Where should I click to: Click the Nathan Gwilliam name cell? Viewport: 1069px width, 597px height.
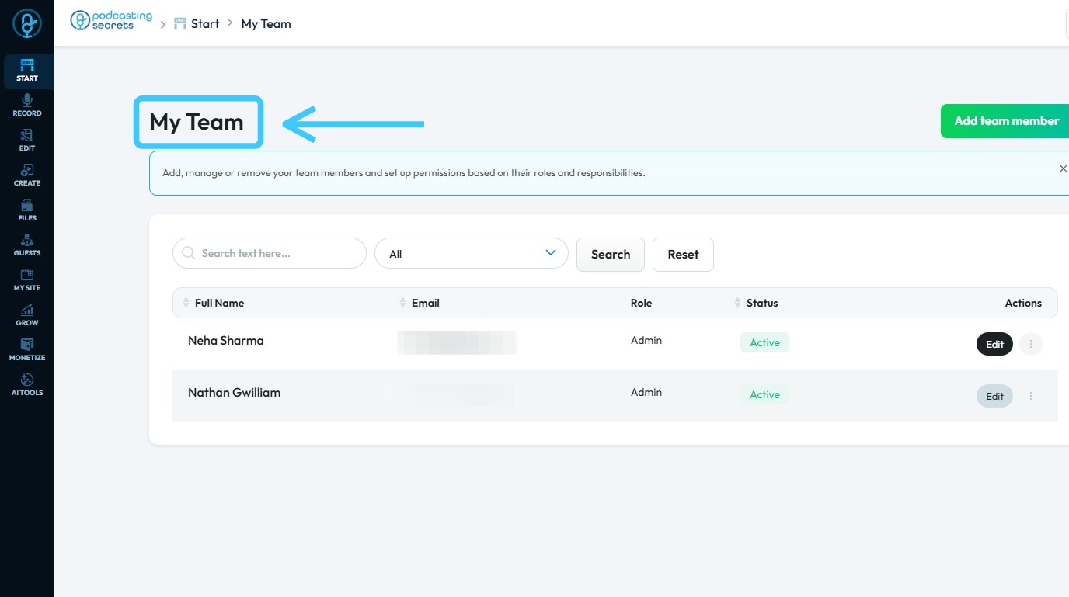(234, 392)
